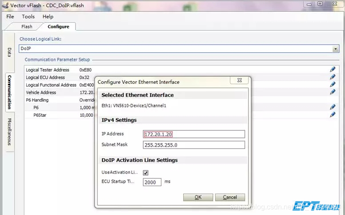Open the Miscellaneous side tab
This screenshot has width=345, height=215.
tap(9, 132)
